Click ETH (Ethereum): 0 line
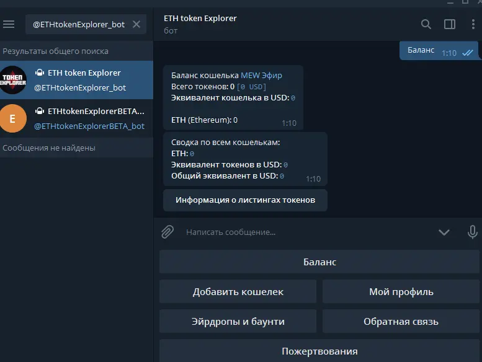Image resolution: width=482 pixels, height=362 pixels. 205,120
